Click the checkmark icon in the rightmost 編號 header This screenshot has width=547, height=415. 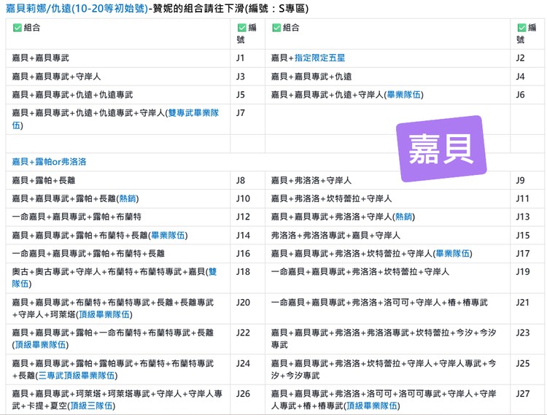pyautogui.click(x=521, y=28)
